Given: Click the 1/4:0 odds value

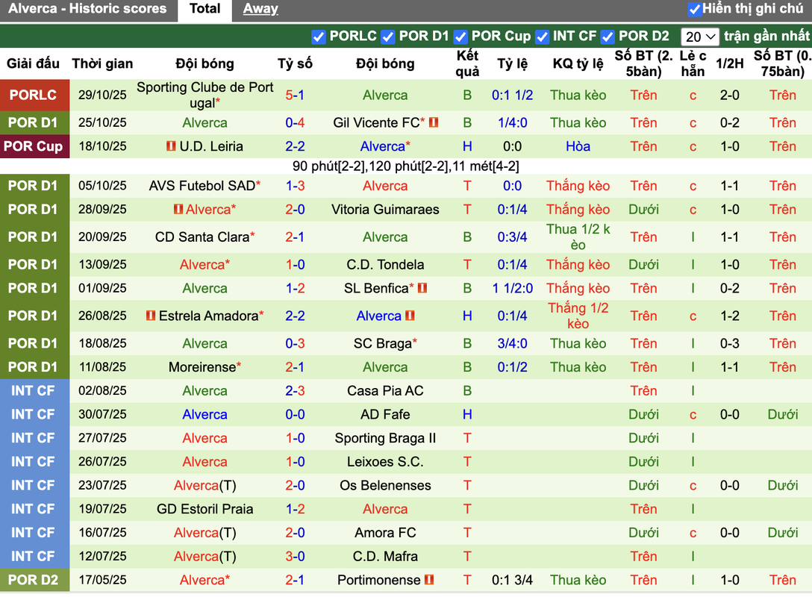Looking at the screenshot, I should tap(512, 122).
